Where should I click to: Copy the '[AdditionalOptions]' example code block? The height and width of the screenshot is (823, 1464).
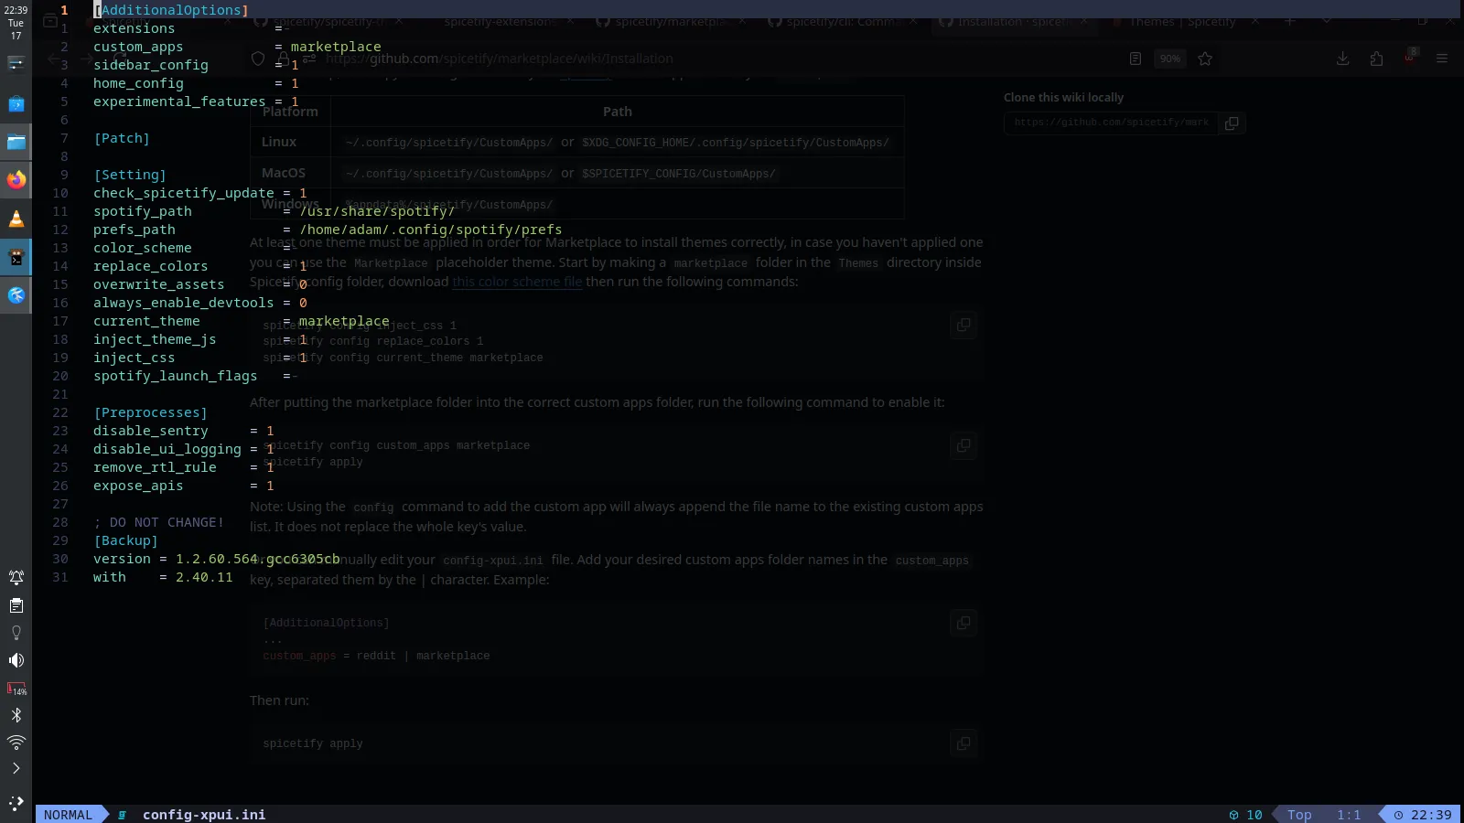(x=963, y=623)
